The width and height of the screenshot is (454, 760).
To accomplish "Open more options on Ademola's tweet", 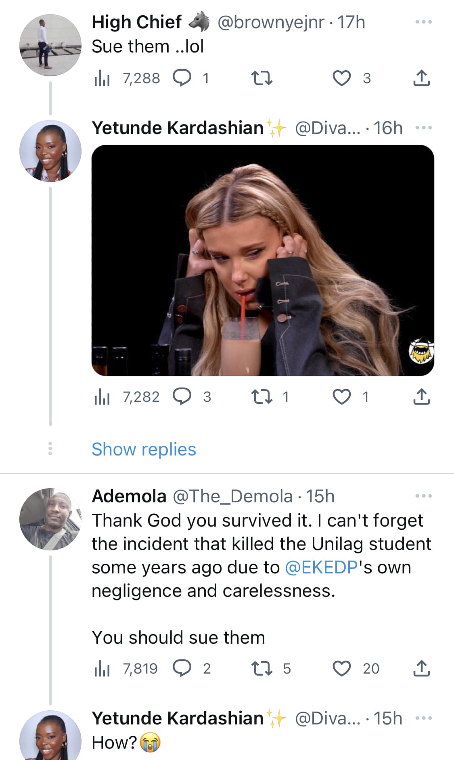I will (423, 496).
